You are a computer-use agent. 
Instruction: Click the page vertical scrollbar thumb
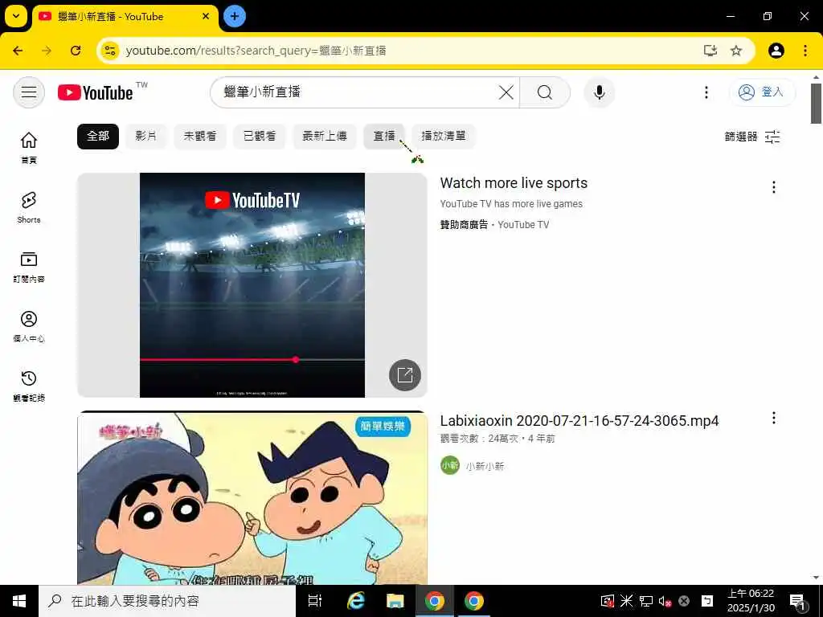pos(816,104)
